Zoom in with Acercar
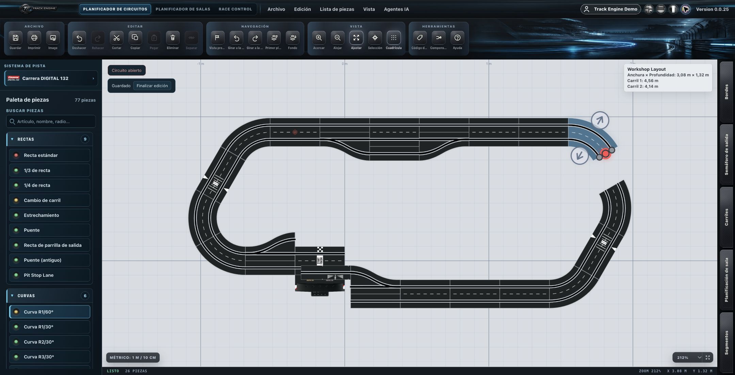The image size is (735, 375). tap(318, 38)
